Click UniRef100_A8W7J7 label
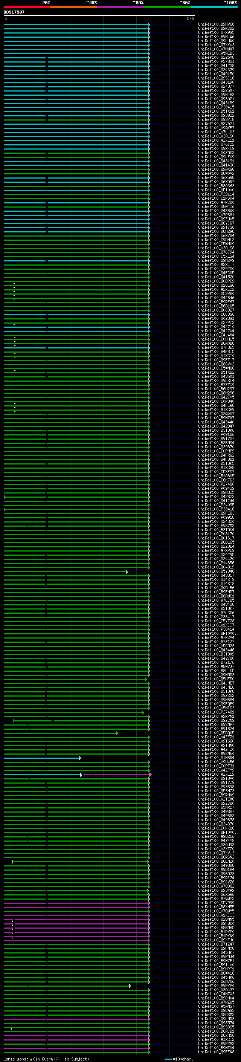The height and width of the screenshot is (1062, 241). [216, 667]
